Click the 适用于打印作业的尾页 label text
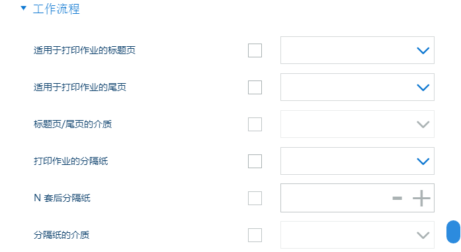 [79, 88]
